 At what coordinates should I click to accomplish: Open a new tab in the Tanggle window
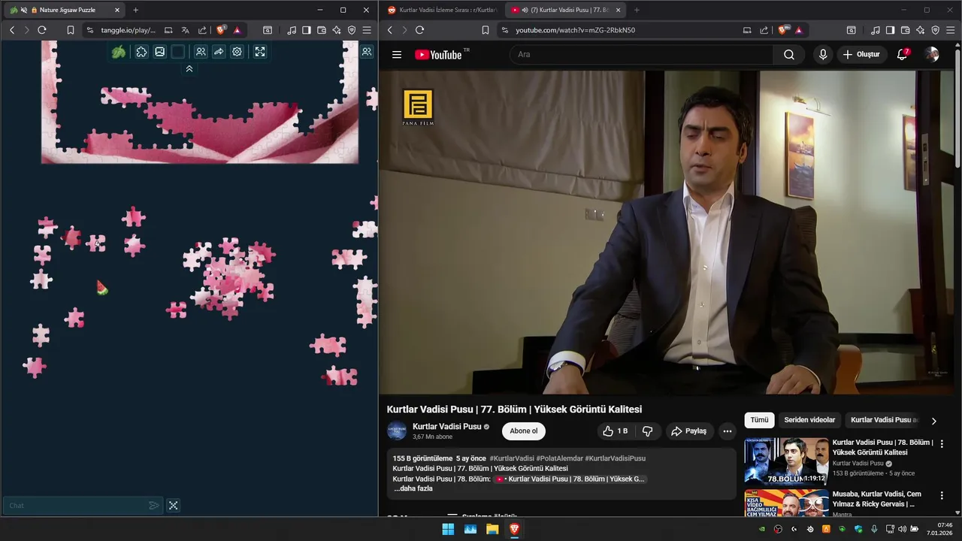(135, 10)
